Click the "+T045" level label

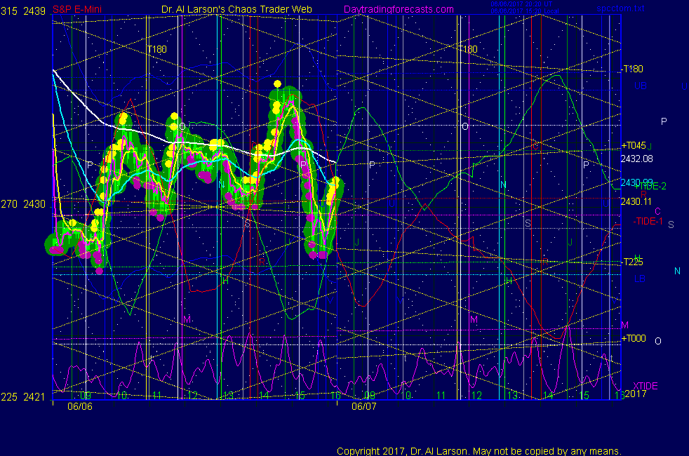634,145
